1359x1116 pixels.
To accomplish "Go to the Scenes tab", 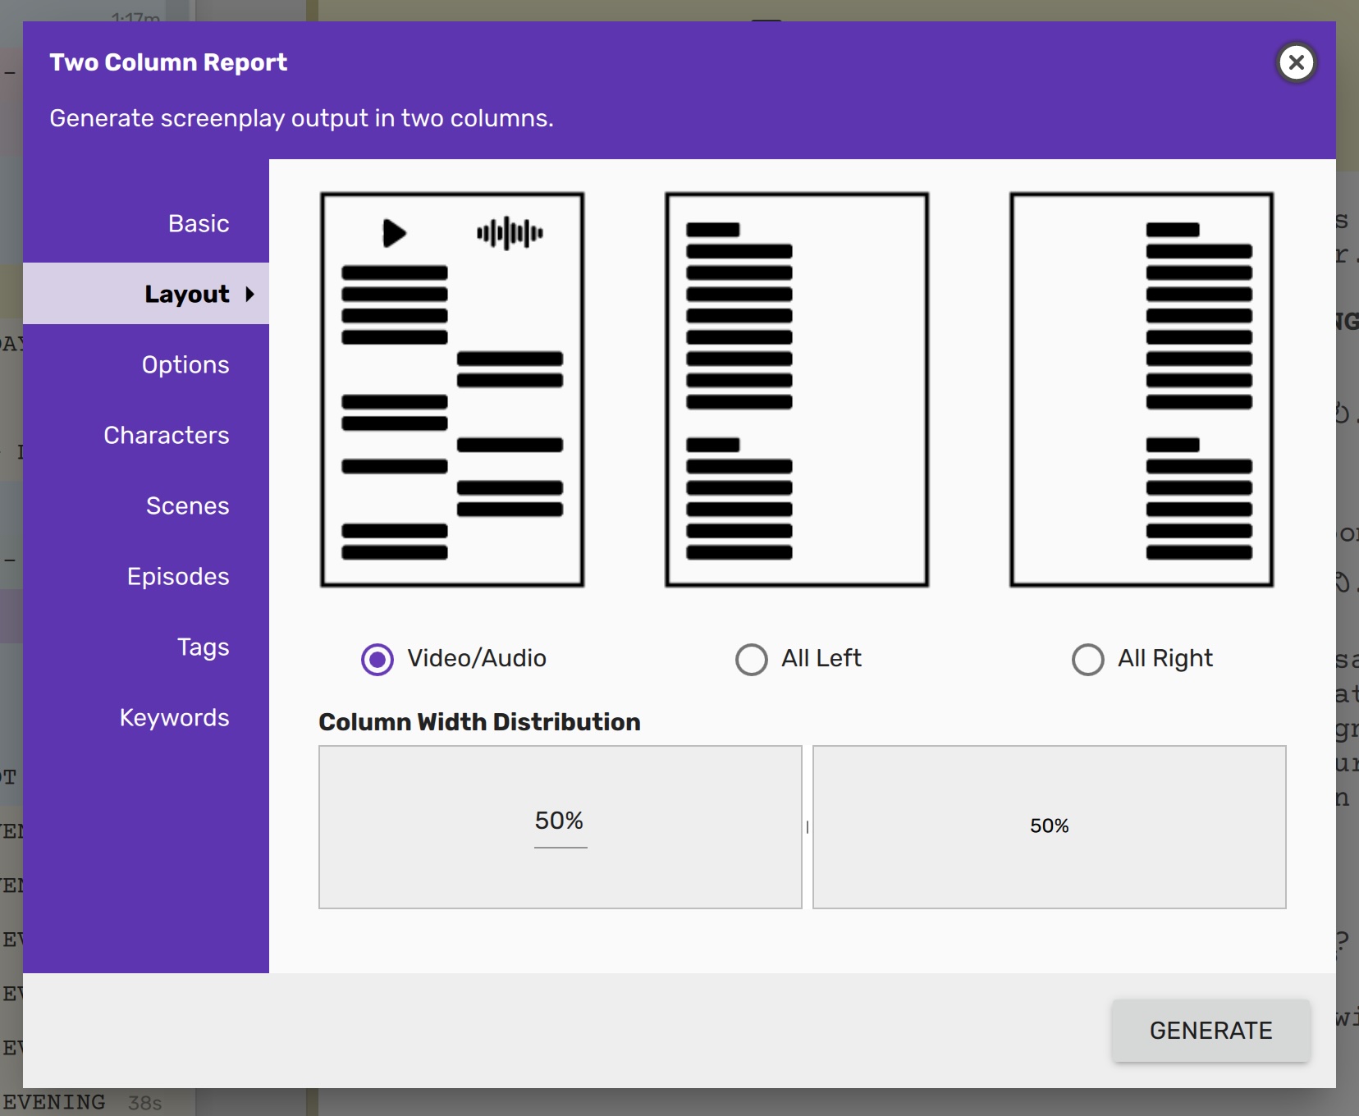I will click(188, 505).
